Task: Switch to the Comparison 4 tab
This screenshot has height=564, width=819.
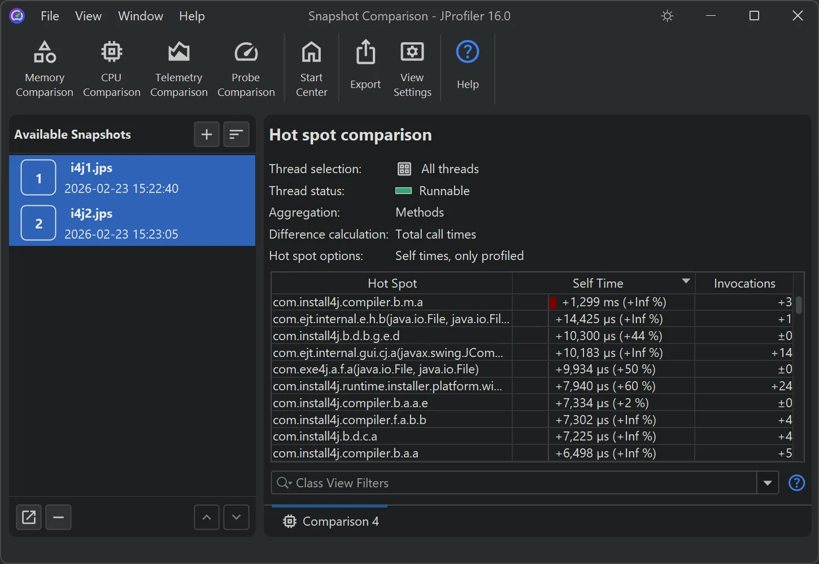Action: (330, 521)
